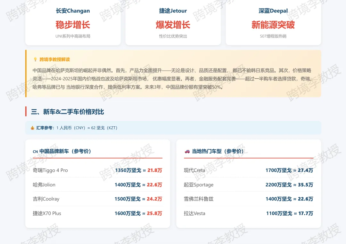Click the 性价比优势突出 caption
The height and width of the screenshot is (244, 346).
pos(173,36)
